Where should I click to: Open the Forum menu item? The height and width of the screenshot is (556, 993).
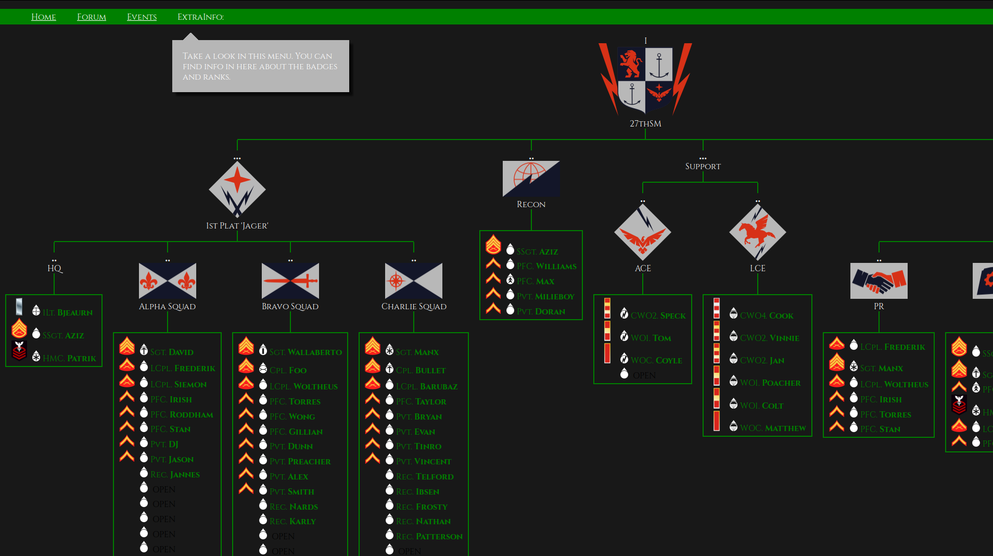(91, 17)
